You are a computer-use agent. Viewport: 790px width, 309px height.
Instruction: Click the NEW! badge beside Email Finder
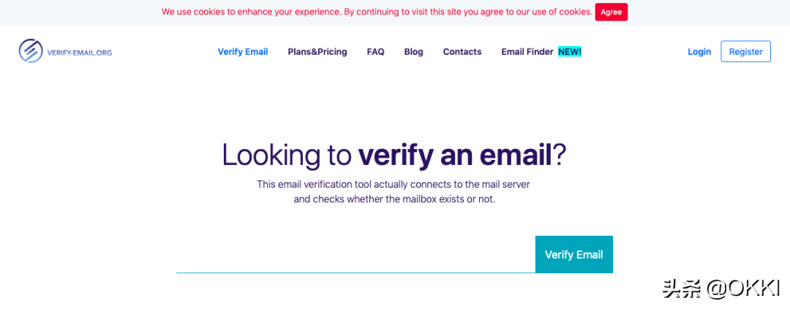click(x=570, y=51)
